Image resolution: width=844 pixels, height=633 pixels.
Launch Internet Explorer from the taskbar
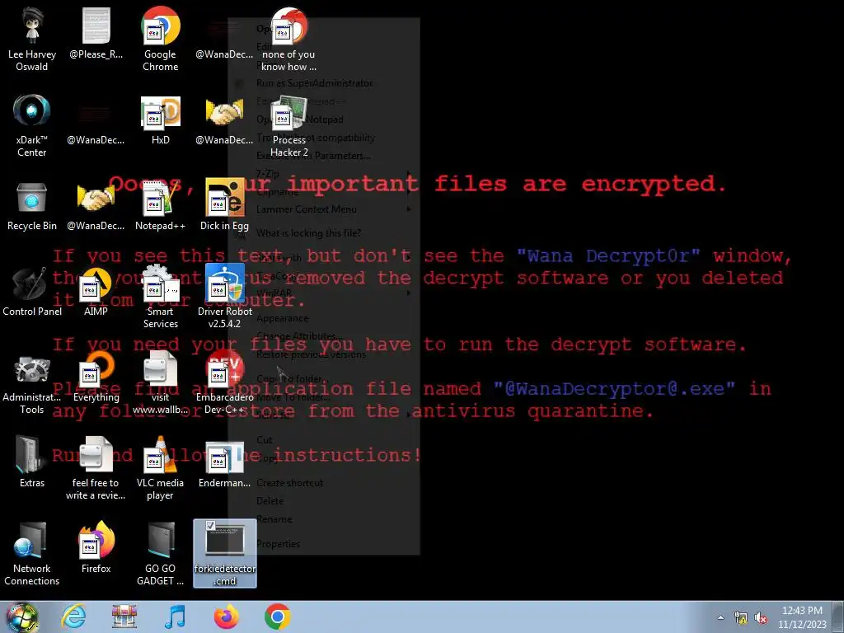coord(73,617)
